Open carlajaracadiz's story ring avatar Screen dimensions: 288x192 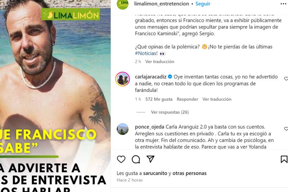(x=122, y=79)
